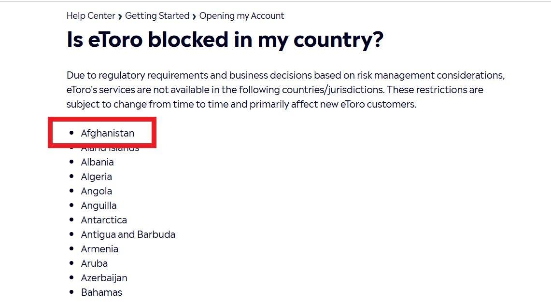Select Algeria in the blocked list
This screenshot has height=302, width=551.
coord(96,177)
